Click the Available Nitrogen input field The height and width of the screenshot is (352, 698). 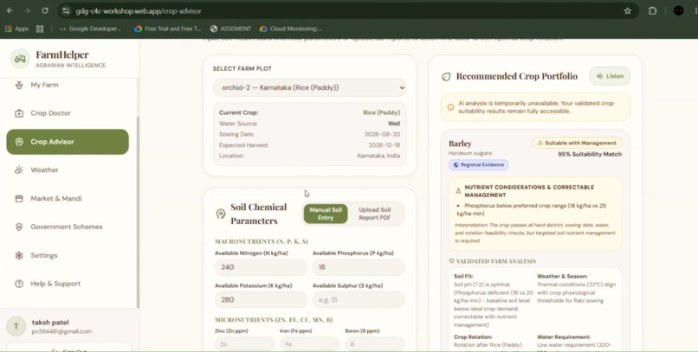click(261, 267)
